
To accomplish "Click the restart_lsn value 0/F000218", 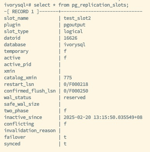I will click(x=76, y=84).
